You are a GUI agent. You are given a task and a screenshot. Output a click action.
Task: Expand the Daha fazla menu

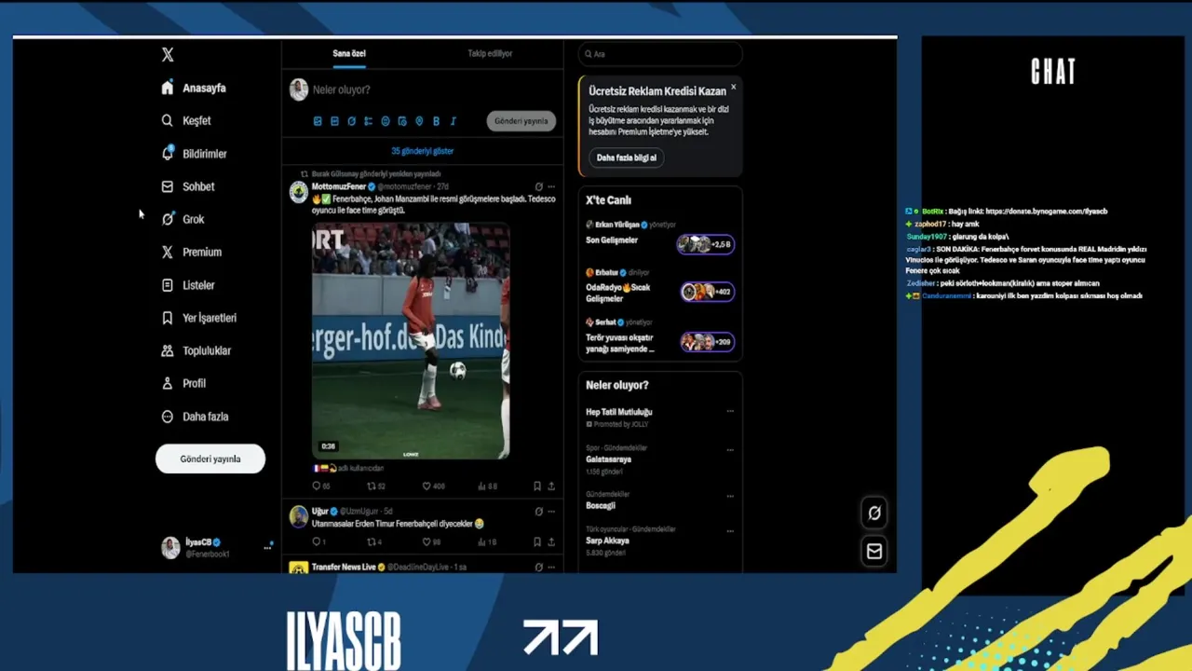[x=195, y=417]
